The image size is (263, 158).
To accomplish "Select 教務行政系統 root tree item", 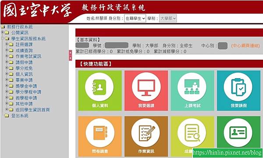I will (20, 27).
